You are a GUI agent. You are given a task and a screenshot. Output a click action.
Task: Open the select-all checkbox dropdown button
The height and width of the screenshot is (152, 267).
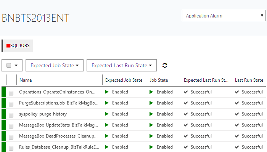pos(16,65)
